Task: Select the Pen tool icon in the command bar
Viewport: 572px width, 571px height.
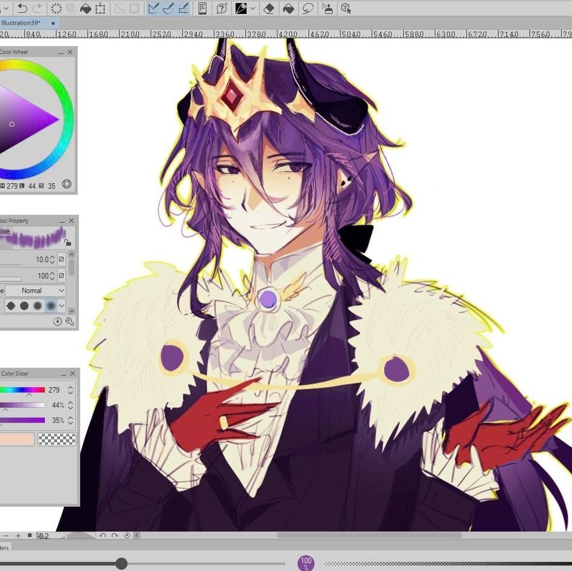Action: click(x=241, y=8)
